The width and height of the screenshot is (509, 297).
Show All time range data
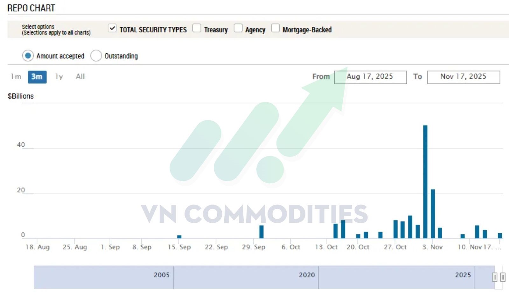tap(80, 77)
